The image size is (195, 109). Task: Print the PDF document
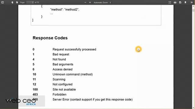[x=175, y=2]
